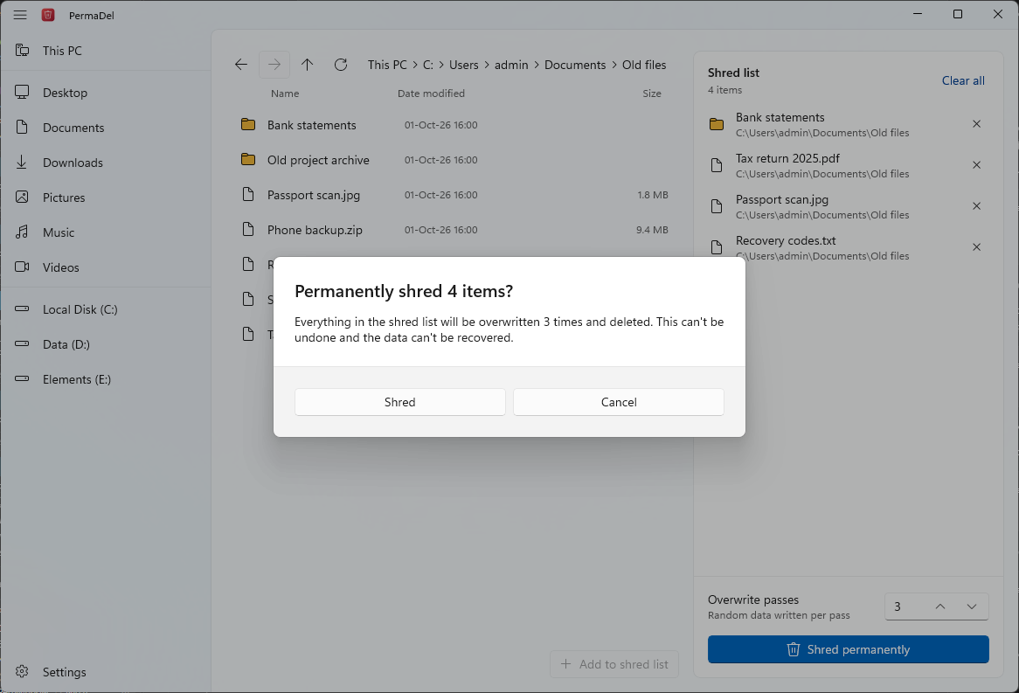Select Tax return 2025.pdf in shred list

(x=848, y=165)
